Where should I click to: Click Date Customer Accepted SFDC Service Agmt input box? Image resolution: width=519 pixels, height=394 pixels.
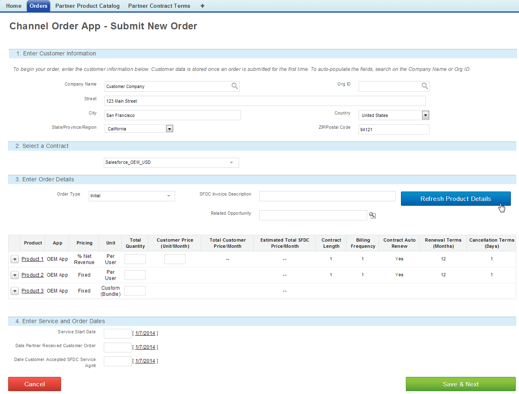point(118,361)
